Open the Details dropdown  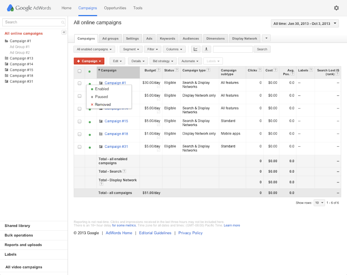[x=138, y=61]
